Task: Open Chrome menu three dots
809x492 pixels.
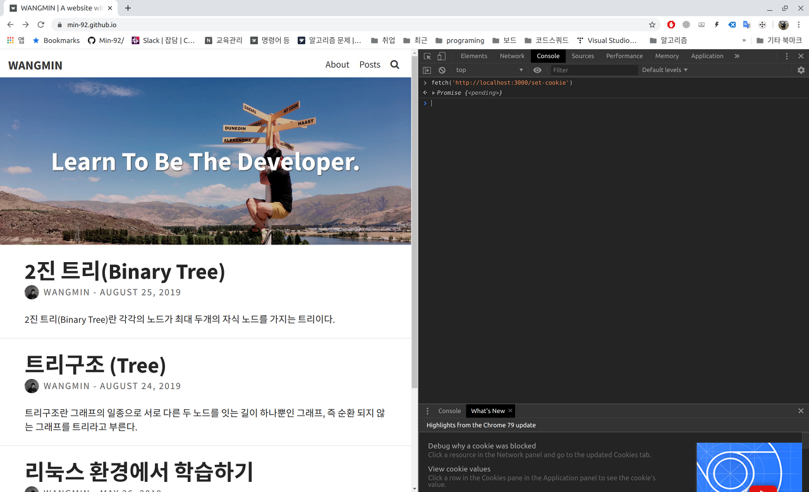Action: (x=799, y=25)
